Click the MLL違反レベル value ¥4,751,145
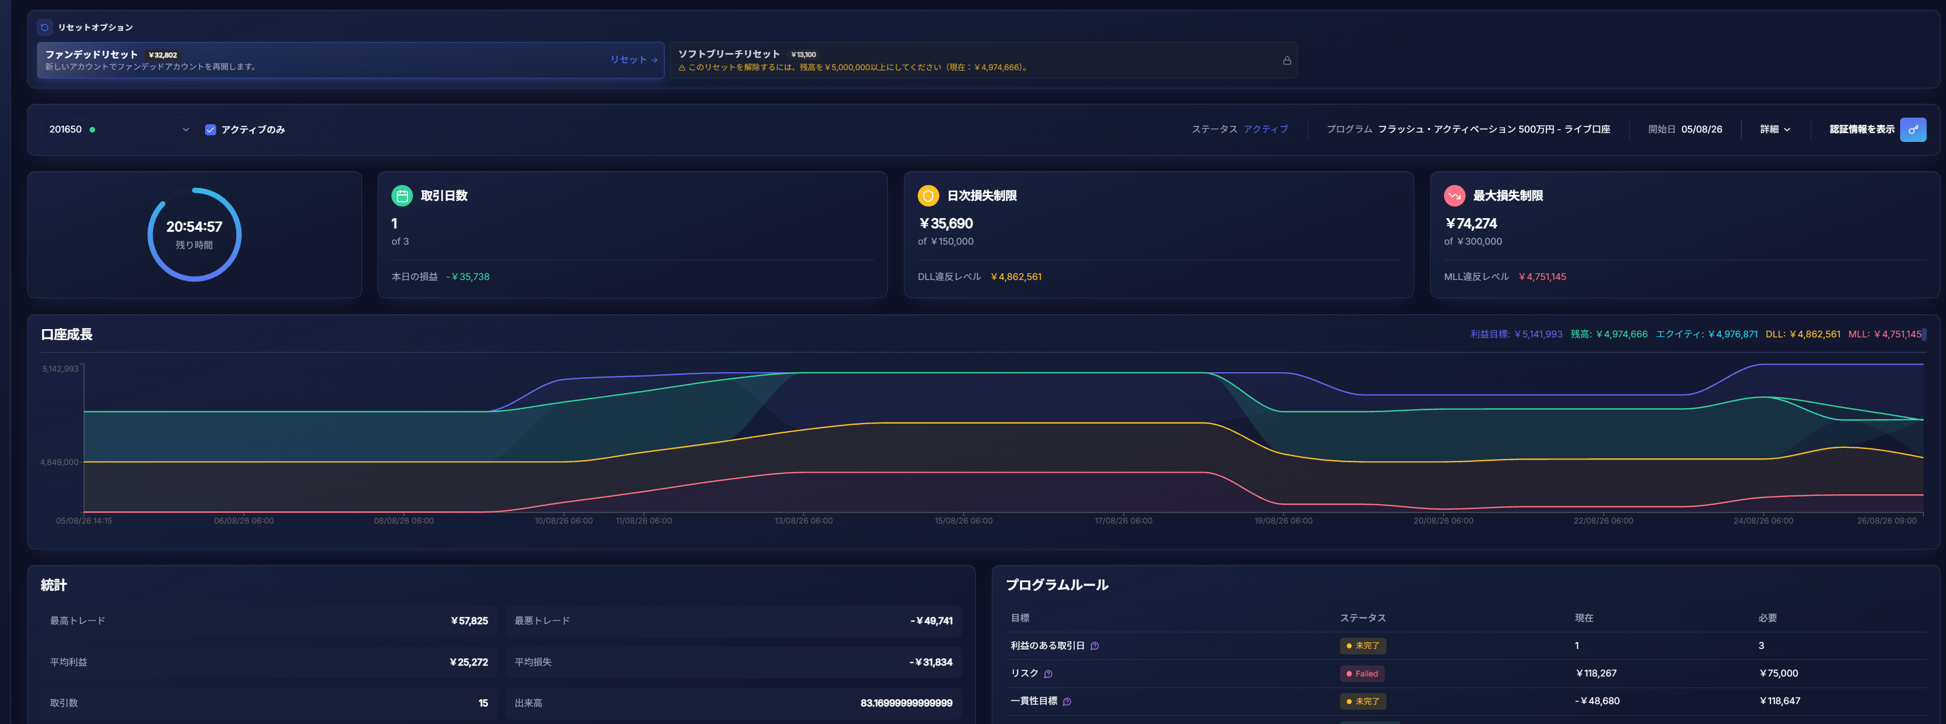The image size is (1946, 724). 1542,276
